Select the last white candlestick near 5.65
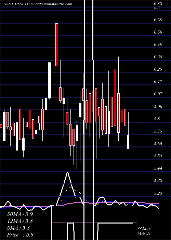171x240 pixels. [128, 142]
